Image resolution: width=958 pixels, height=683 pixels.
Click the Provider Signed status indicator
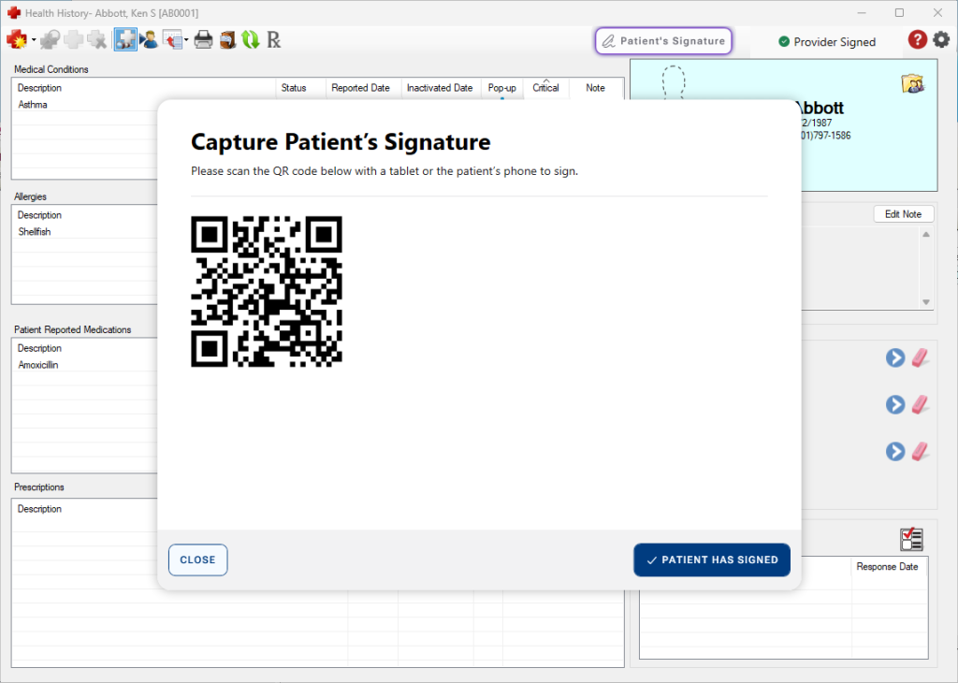click(827, 42)
